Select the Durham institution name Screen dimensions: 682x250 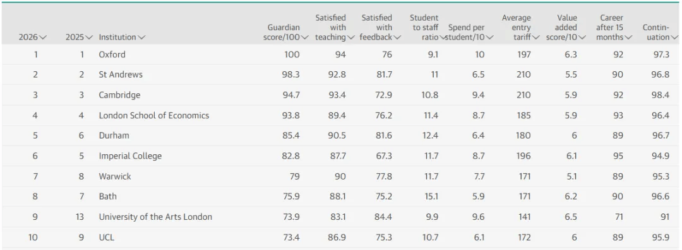click(x=114, y=135)
